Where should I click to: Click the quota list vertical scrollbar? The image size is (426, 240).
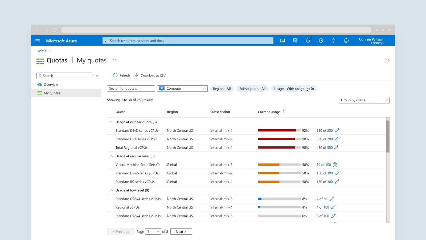click(388, 136)
